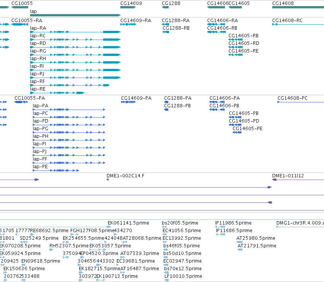The height and width of the screenshot is (282, 324).
Task: Click transcript label CG14605-RB
Action: pyautogui.click(x=243, y=36)
